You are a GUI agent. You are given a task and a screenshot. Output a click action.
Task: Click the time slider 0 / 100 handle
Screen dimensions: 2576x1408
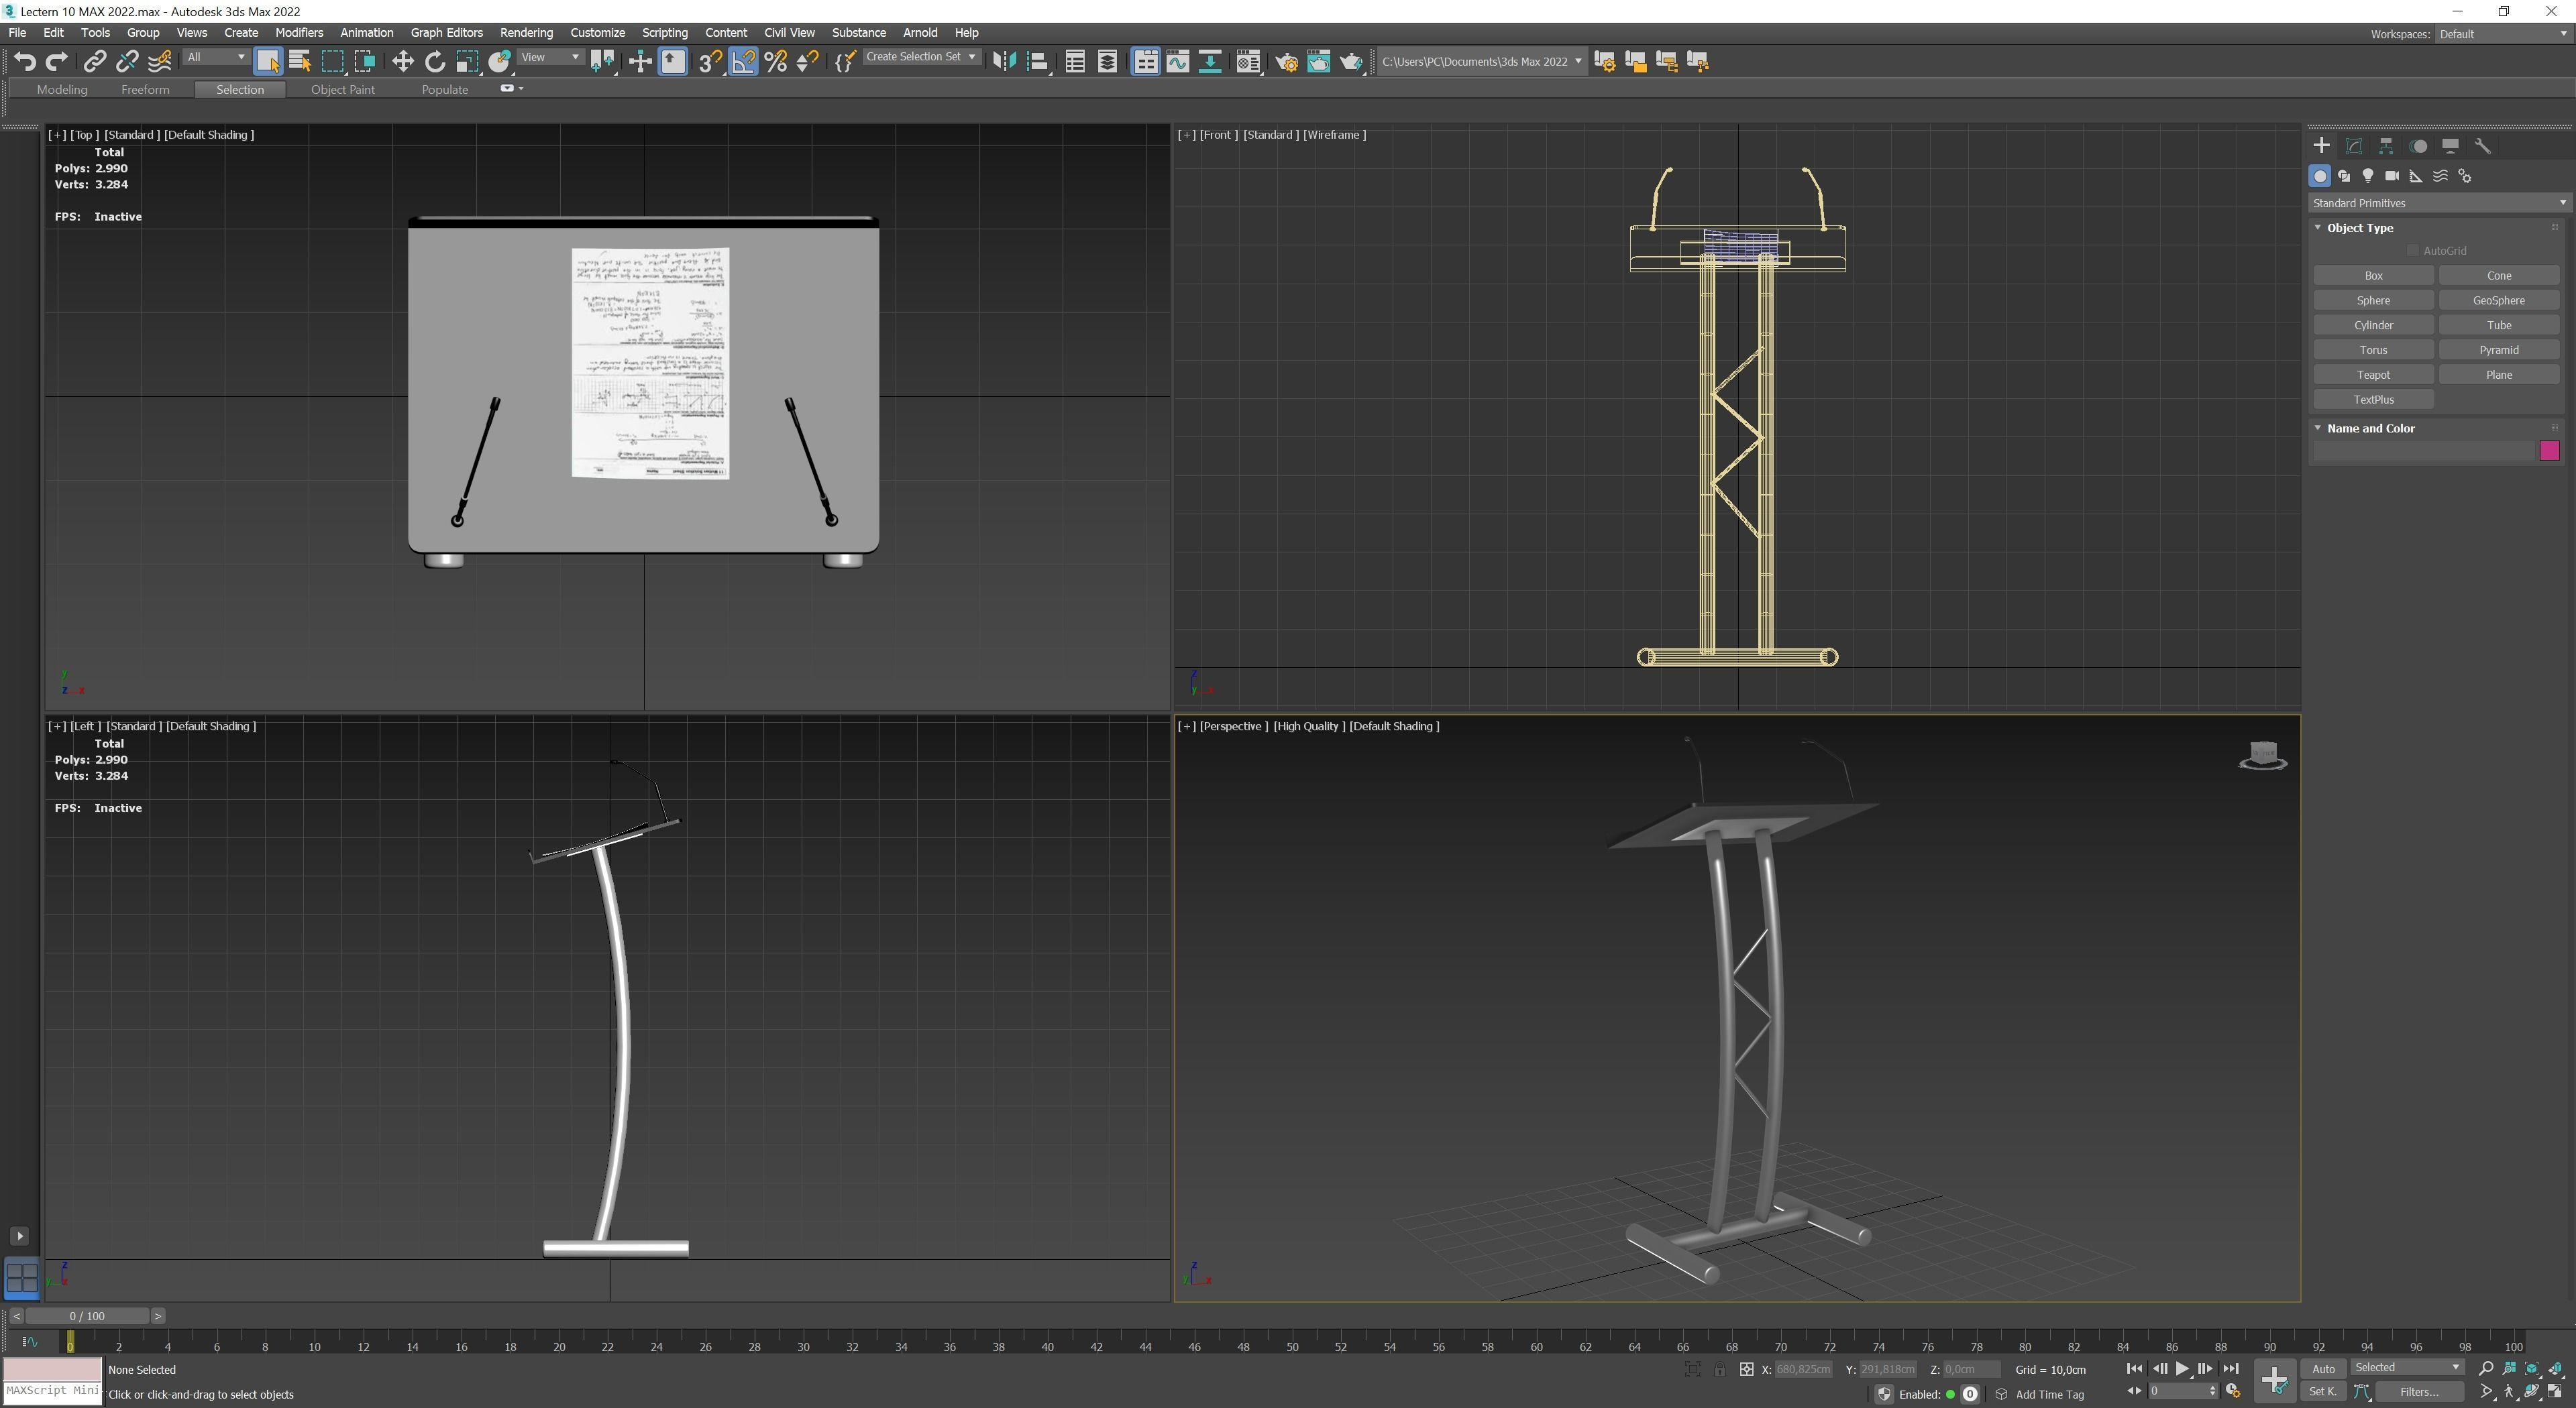pos(88,1316)
